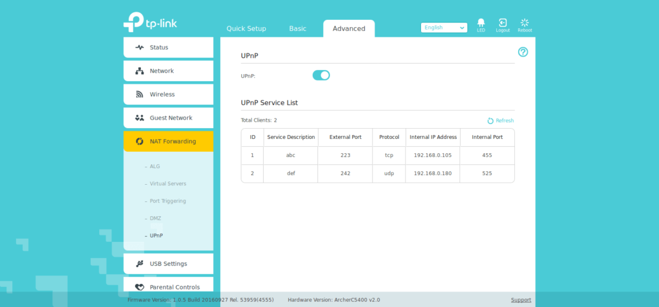The height and width of the screenshot is (307, 659).
Task: Click the Guest Network people icon
Action: tap(140, 118)
